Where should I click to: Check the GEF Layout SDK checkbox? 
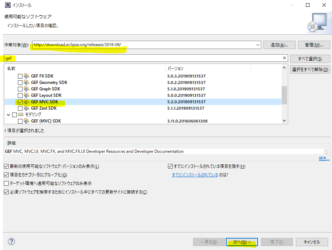tap(20, 95)
